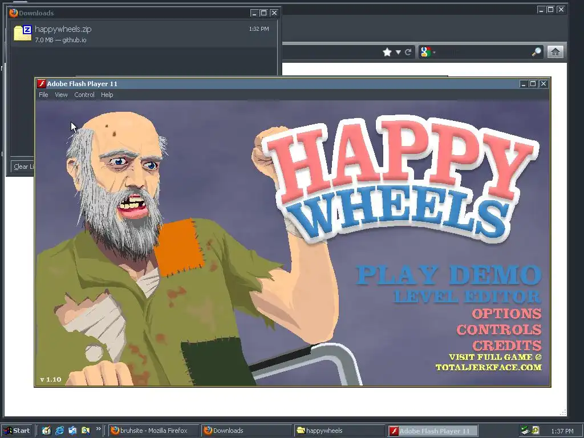Click the 1:32 PM download time stamp
The image size is (584, 438).
(x=259, y=29)
